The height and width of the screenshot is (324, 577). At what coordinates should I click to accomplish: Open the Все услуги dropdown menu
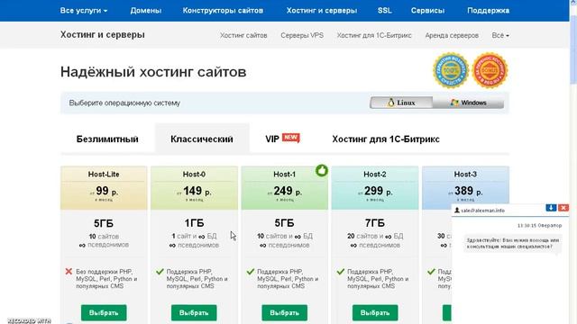84,10
